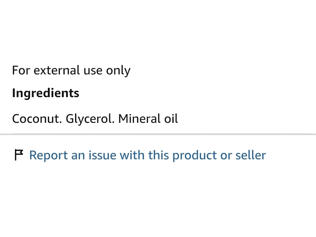Screen dimensions: 316x237
Task: Click the gray divider line below ingredients
Action: [158, 134]
